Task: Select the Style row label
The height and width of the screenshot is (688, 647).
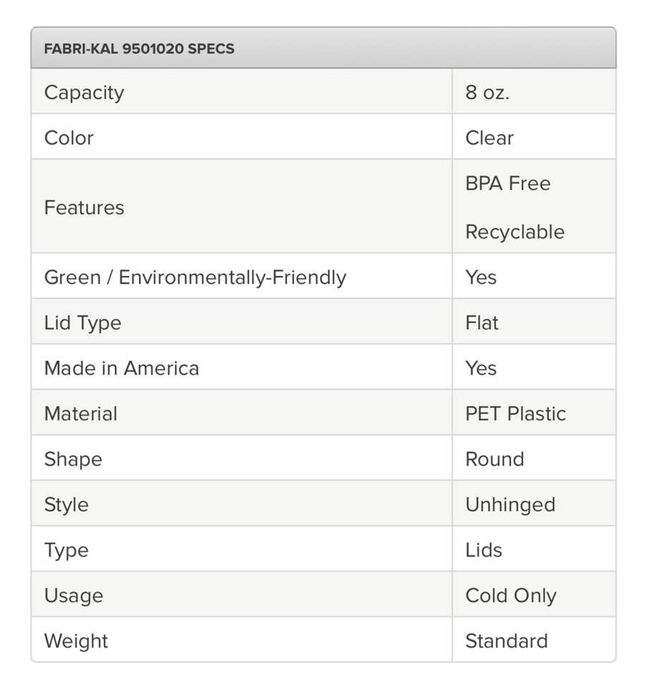Action: coord(66,505)
